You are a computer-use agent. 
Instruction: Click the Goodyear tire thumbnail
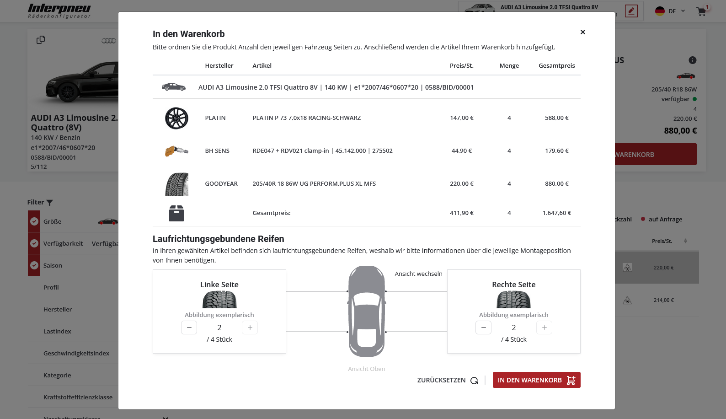click(x=176, y=184)
